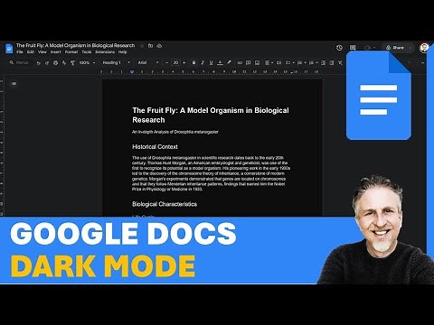434x325 pixels.
Task: Hide the menus with collapse chevron
Action: click(x=422, y=62)
